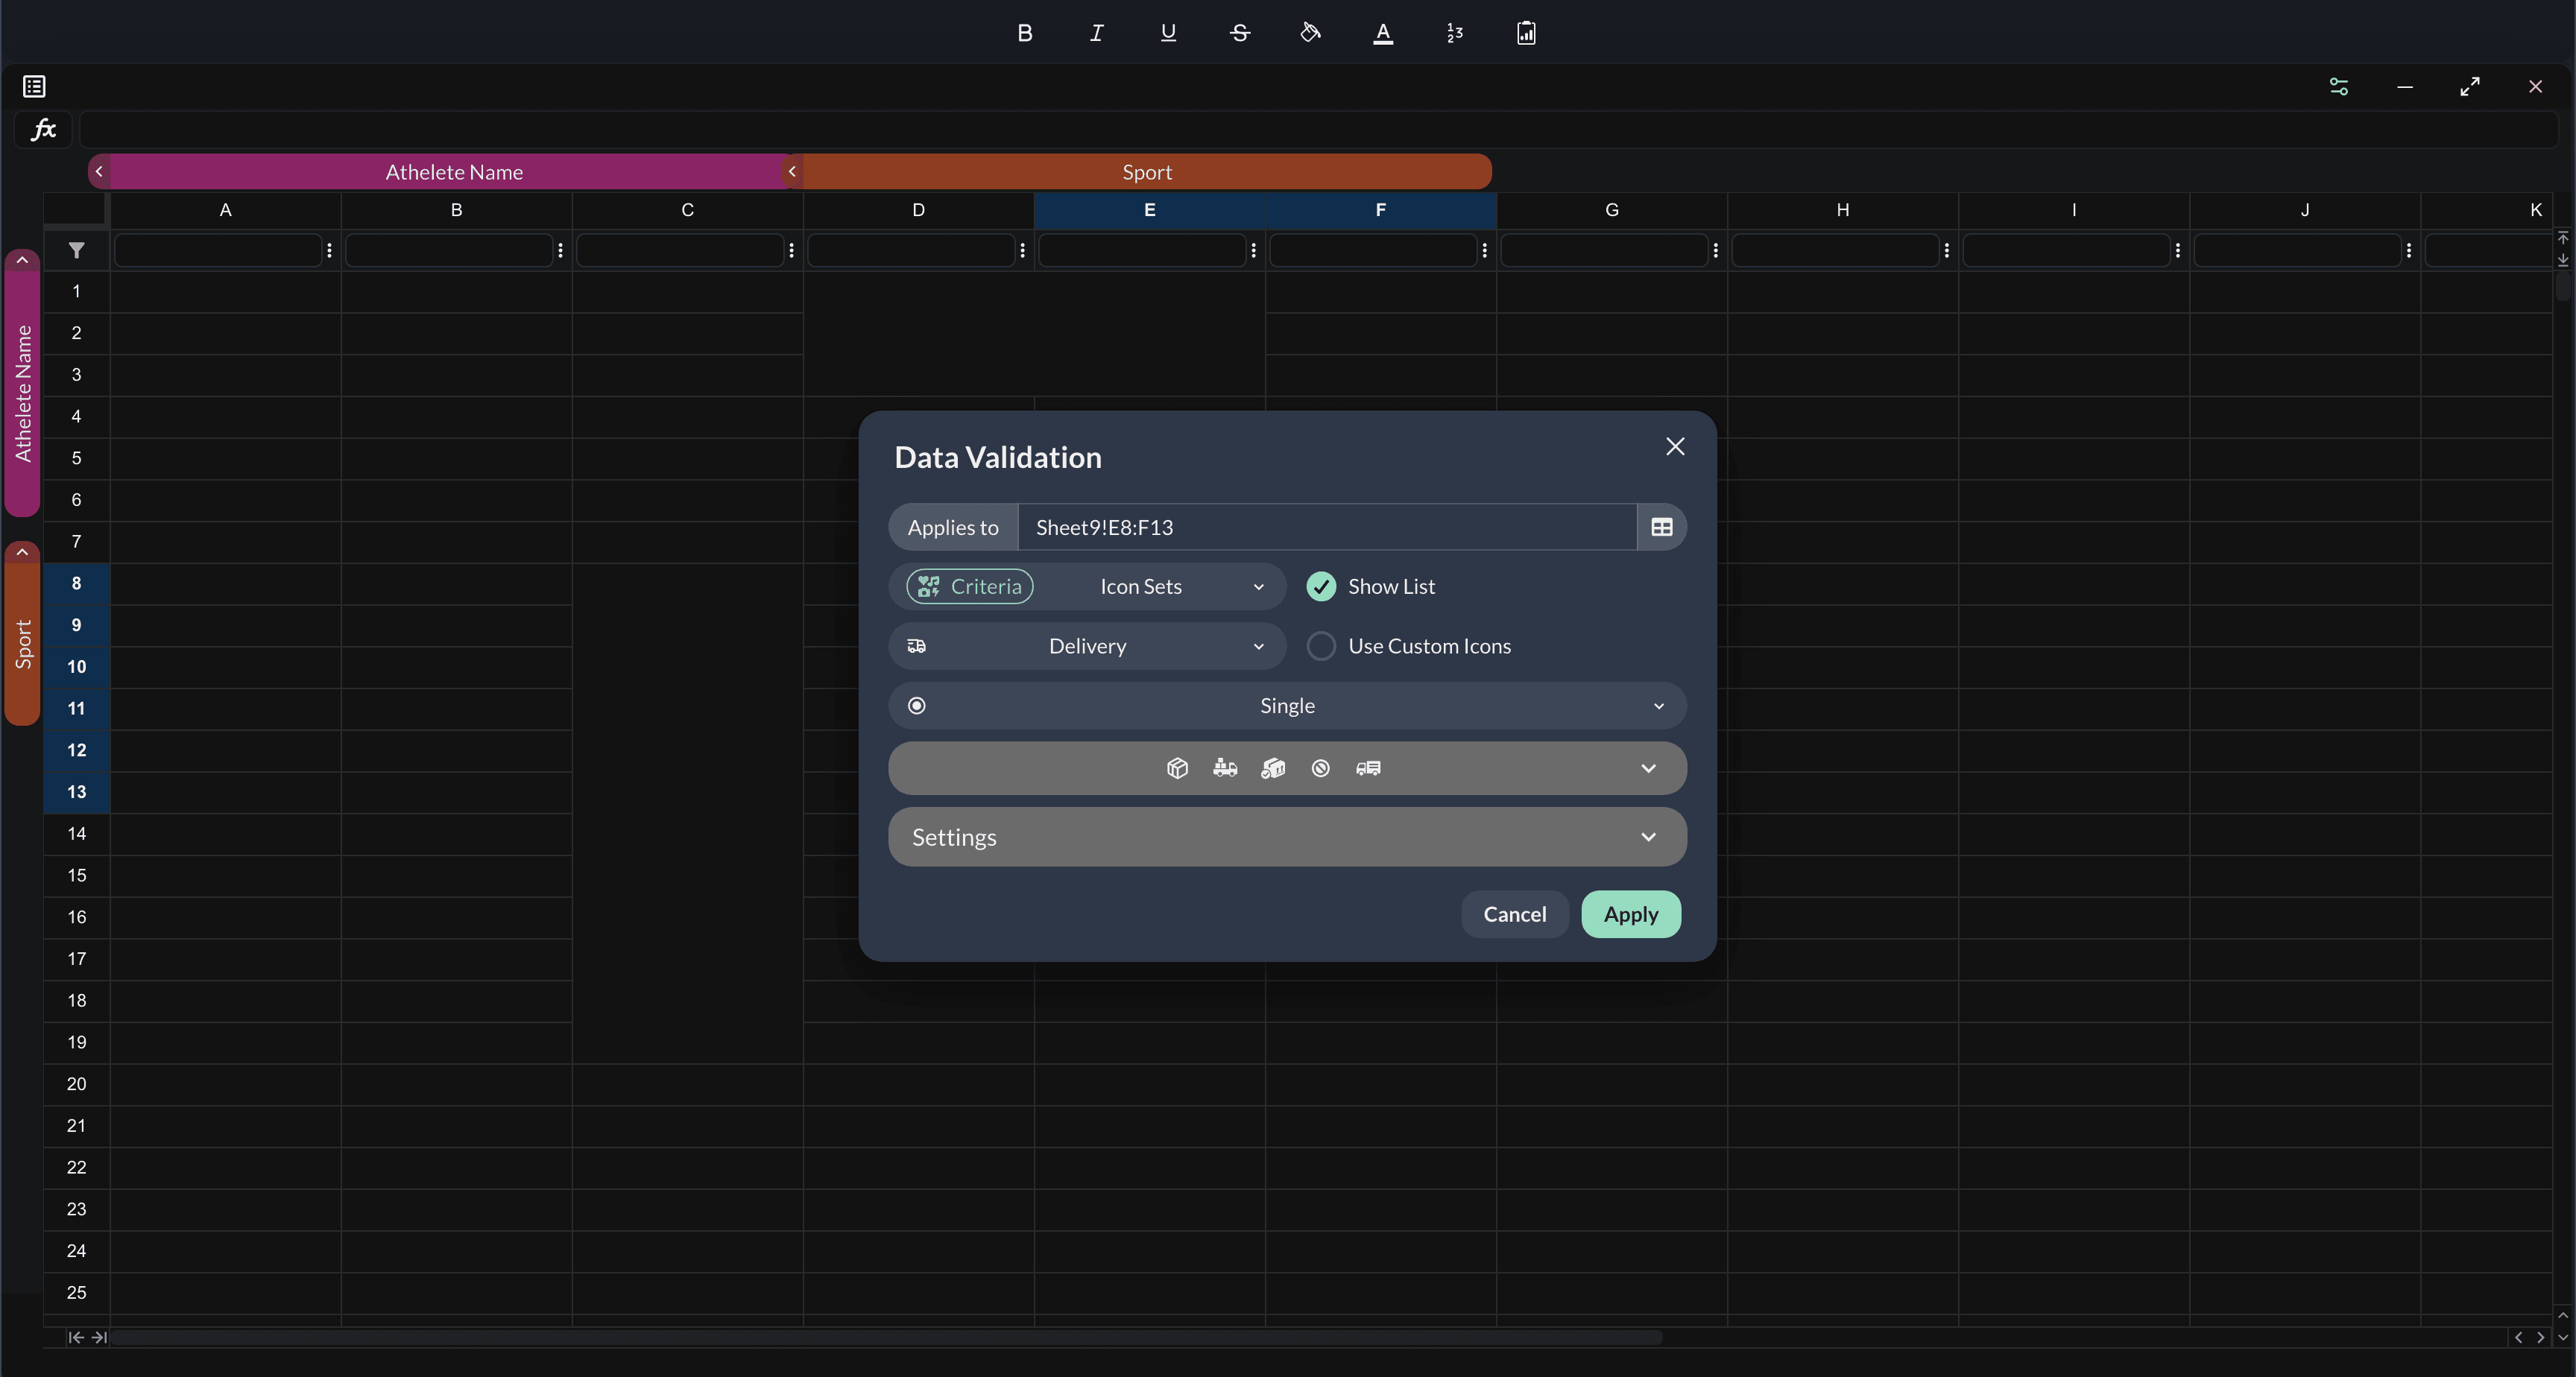Select row 8 header

click(76, 583)
